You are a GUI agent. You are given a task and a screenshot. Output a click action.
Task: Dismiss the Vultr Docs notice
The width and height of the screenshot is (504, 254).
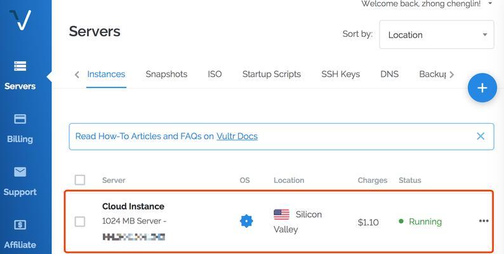[481, 136]
